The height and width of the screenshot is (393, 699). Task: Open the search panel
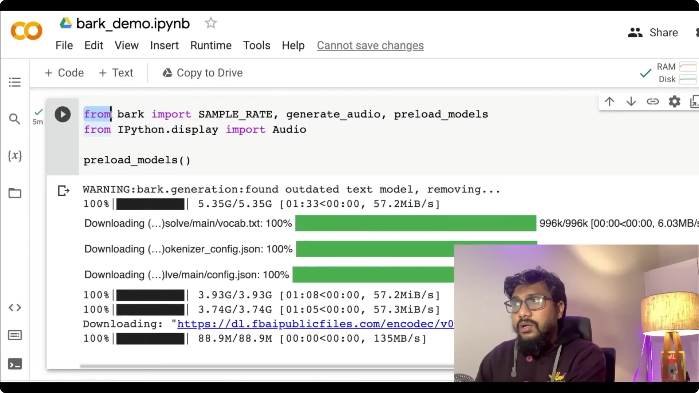tap(15, 119)
